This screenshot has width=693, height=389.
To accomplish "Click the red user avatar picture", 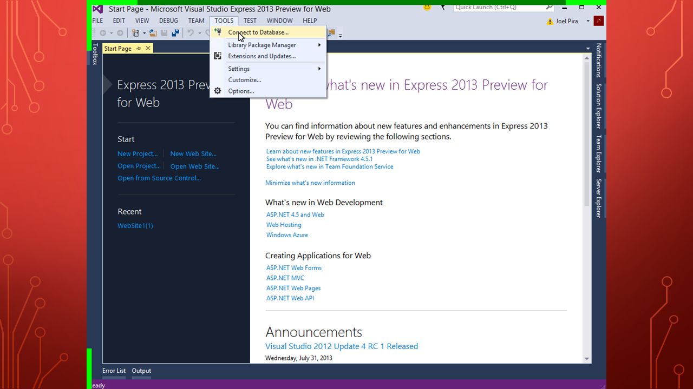I will click(598, 21).
